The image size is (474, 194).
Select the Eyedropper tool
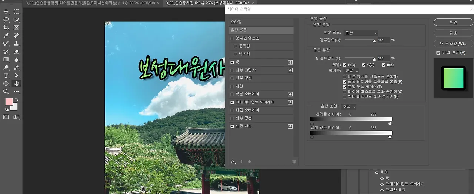click(x=6, y=36)
